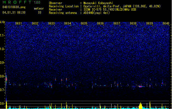Click the 'meteor' label above the count

click(x=39, y=8)
